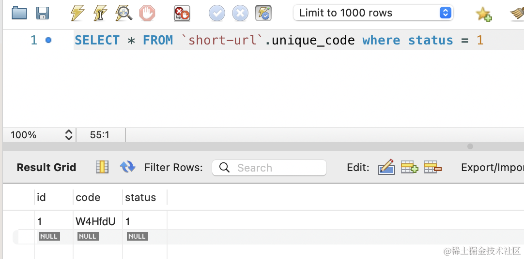Toggle wrap cell content in Result Grid
The height and width of the screenshot is (259, 524).
[102, 167]
